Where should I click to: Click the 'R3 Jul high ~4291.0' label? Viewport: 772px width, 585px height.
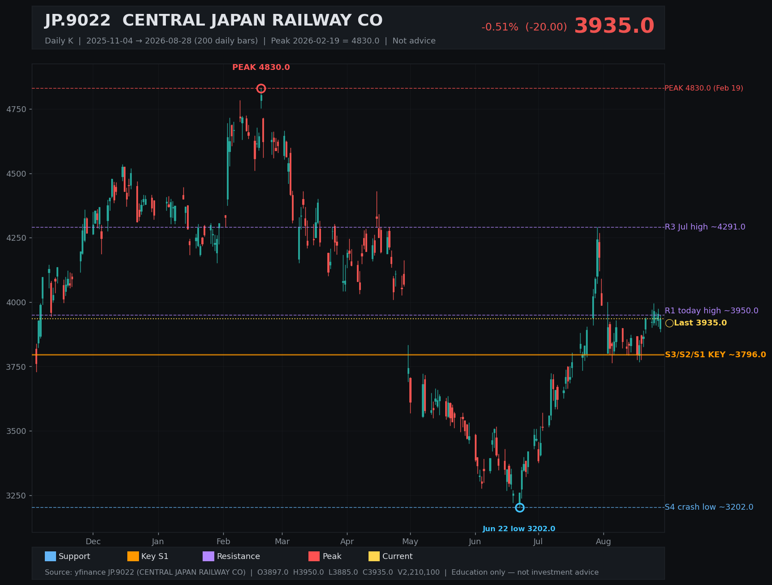pos(705,227)
